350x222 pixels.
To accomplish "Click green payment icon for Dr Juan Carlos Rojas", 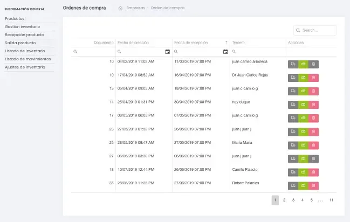I will [303, 78].
